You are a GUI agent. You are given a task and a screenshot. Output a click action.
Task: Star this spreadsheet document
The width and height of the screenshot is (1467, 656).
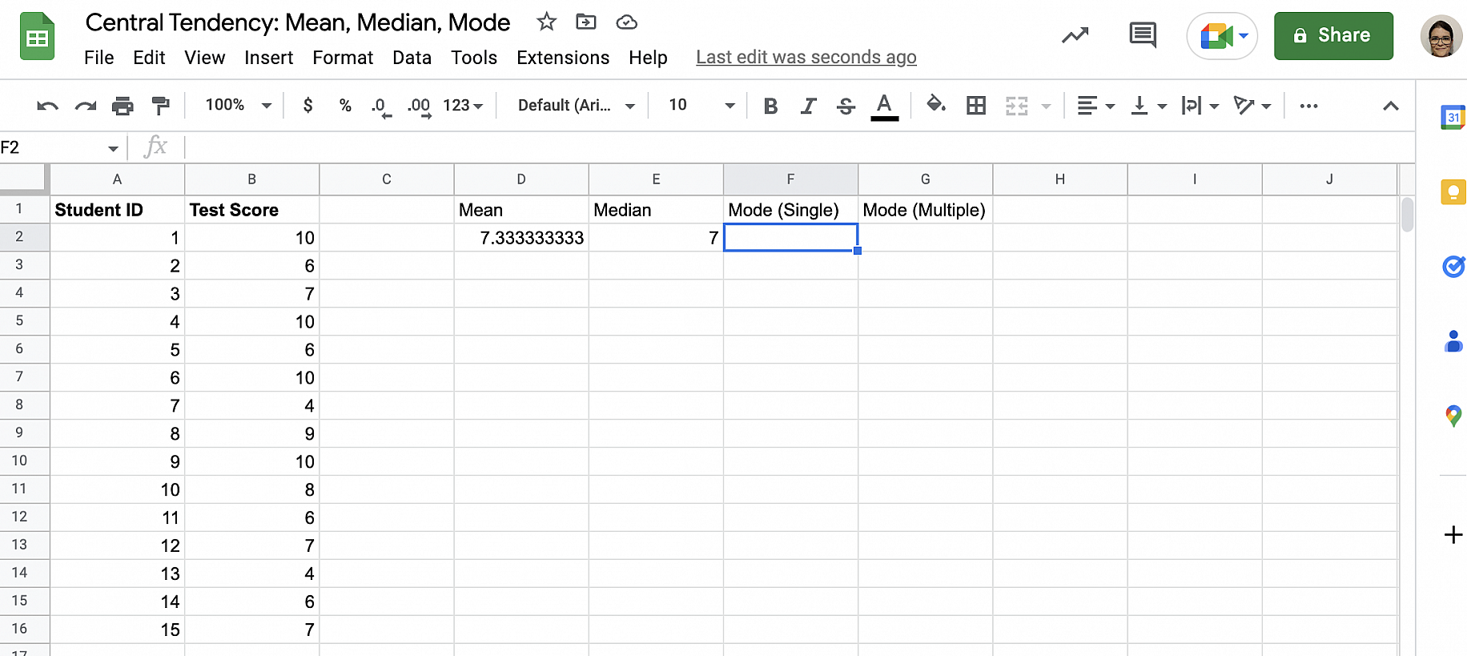tap(547, 22)
